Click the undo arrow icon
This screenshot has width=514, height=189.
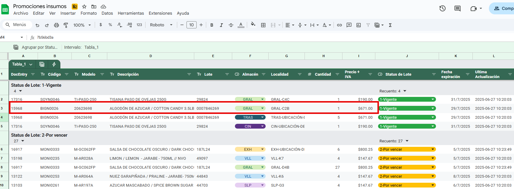pyautogui.click(x=37, y=25)
